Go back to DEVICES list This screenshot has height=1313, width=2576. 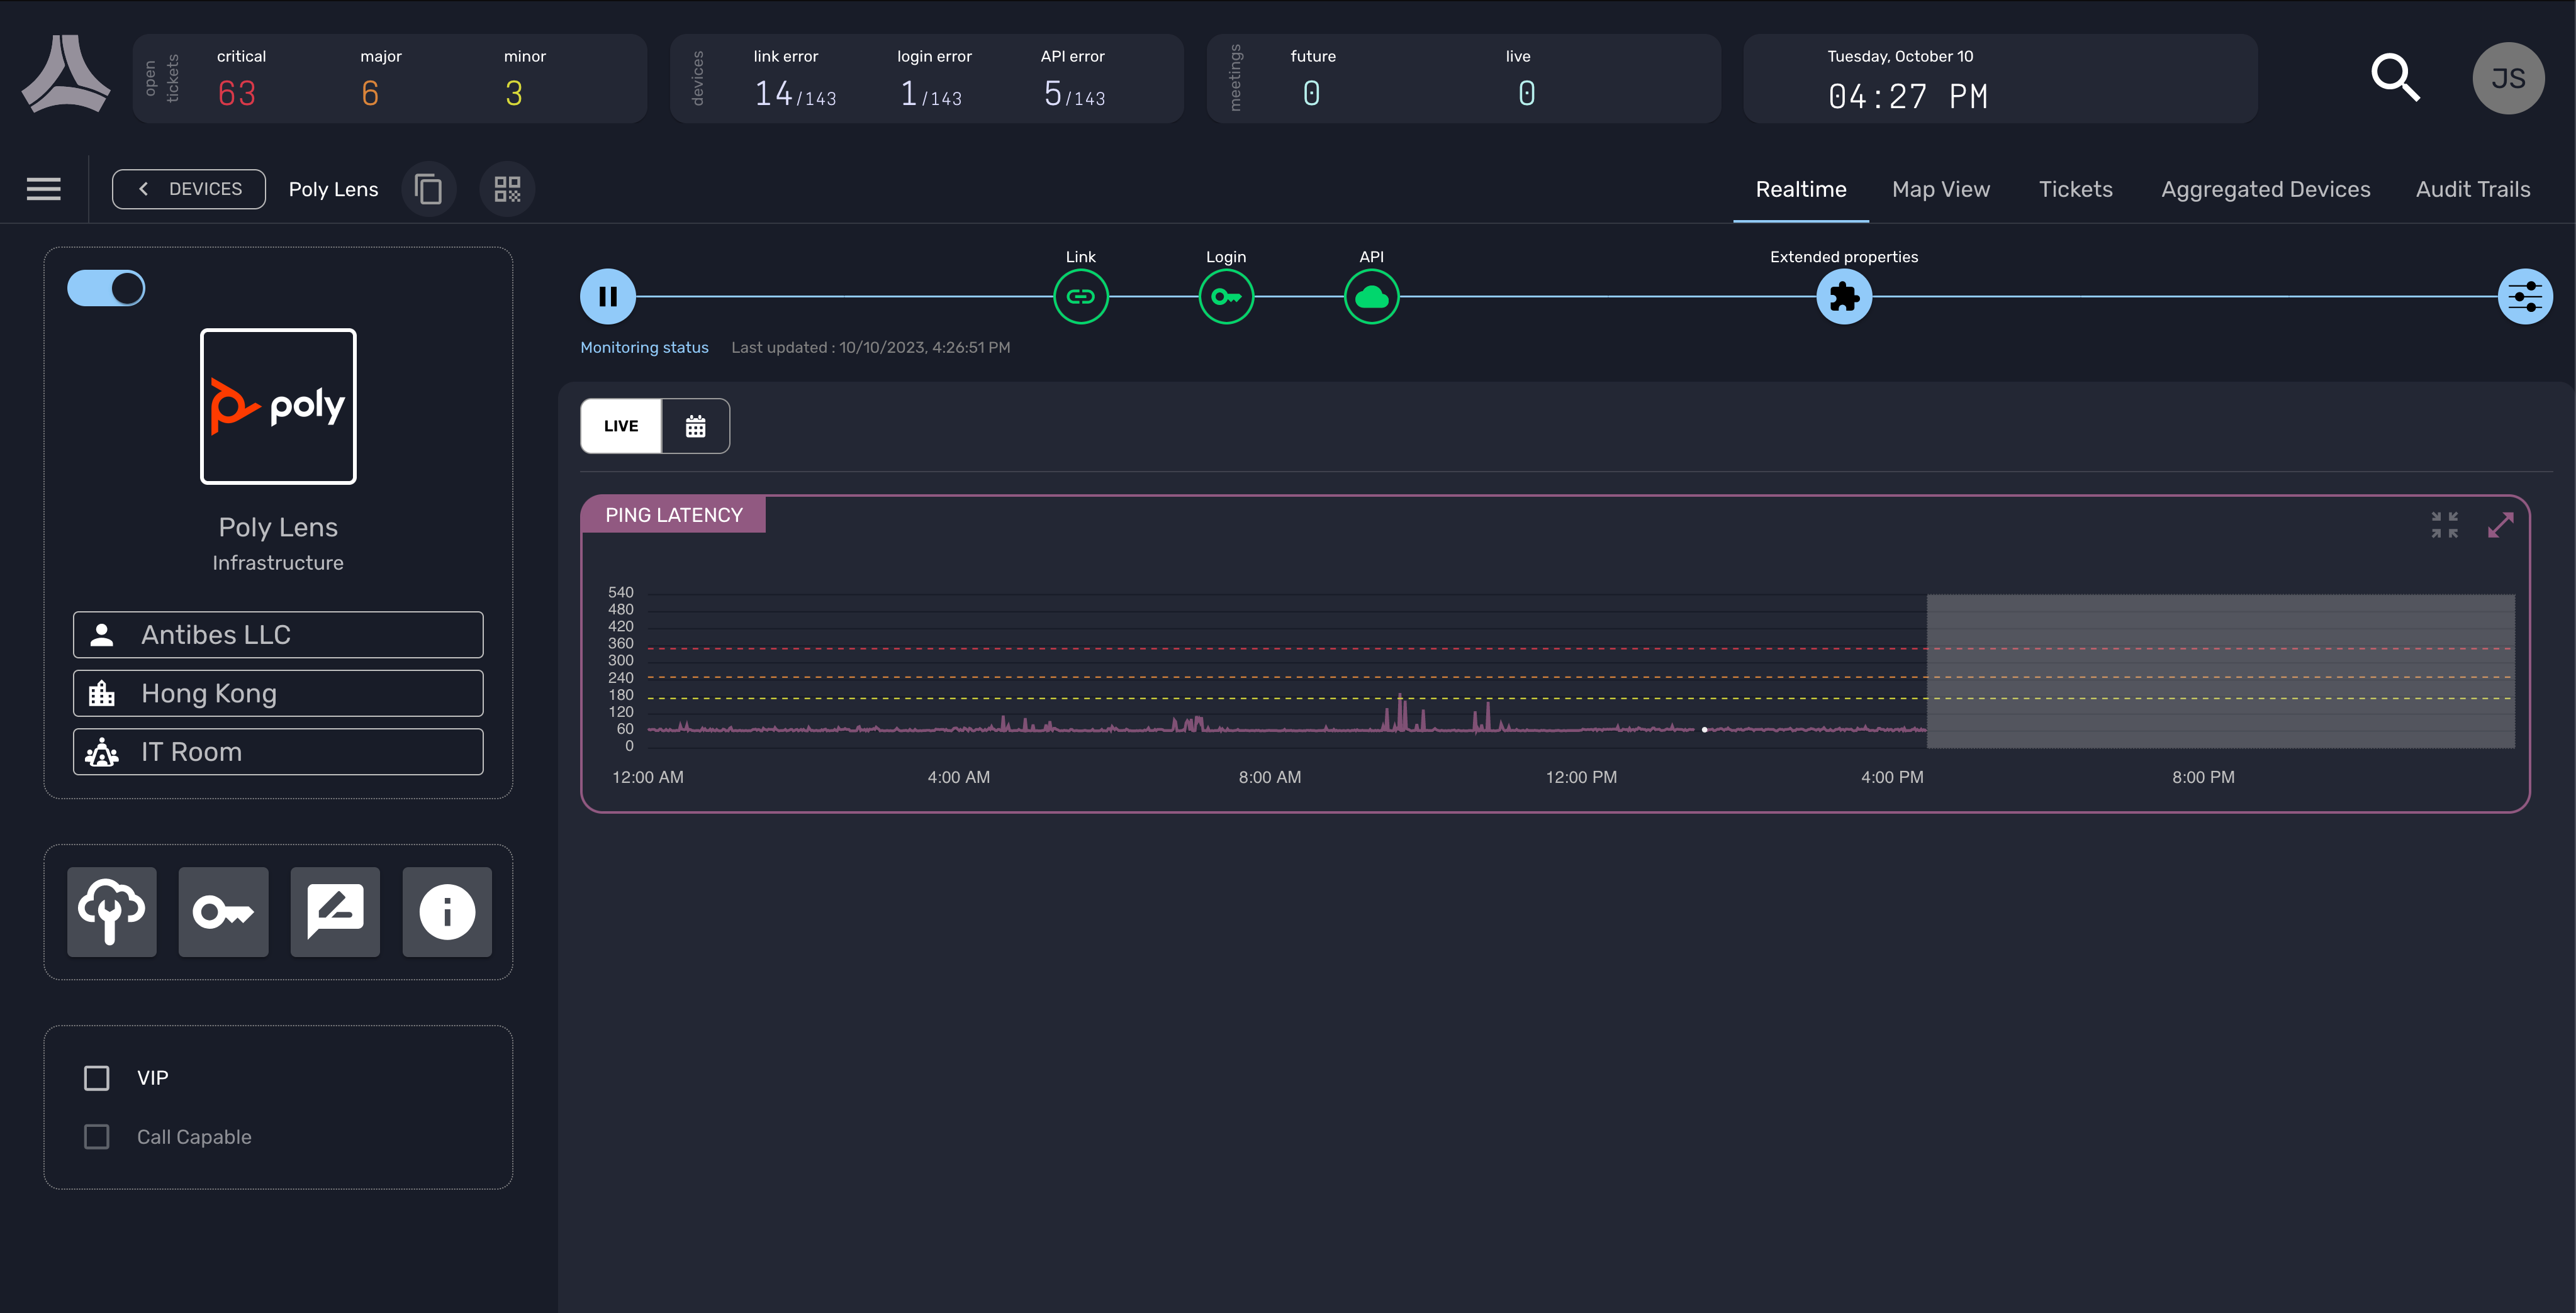(189, 189)
